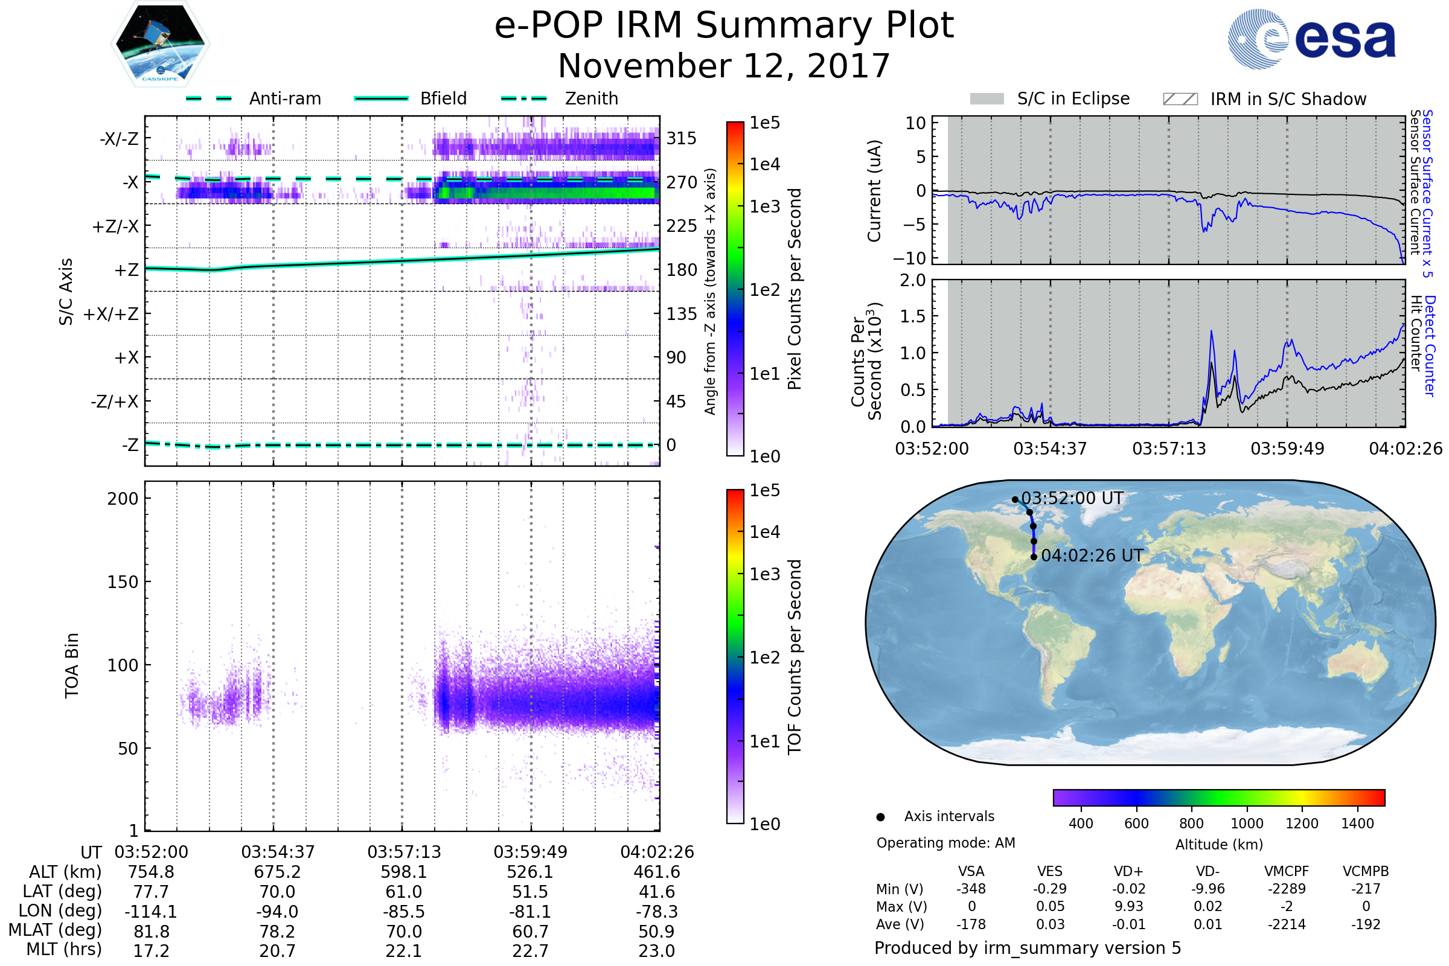Click the ESA logo
The height and width of the screenshot is (966, 1449).
(1312, 38)
